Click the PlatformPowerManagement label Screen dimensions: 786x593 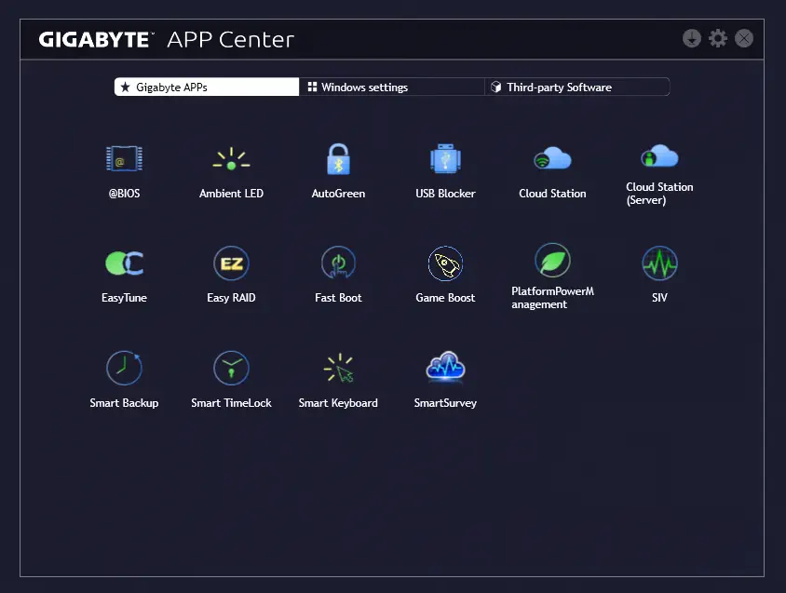coord(552,298)
